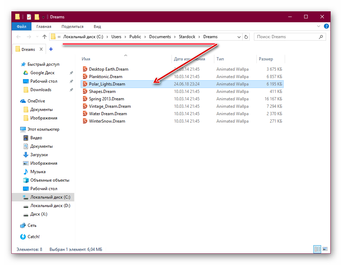Open the Поделиться ribbon tab

73,26
